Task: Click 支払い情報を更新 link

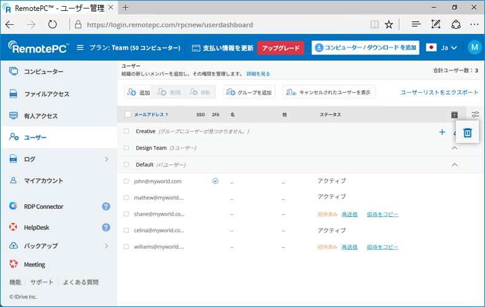Action: point(222,48)
